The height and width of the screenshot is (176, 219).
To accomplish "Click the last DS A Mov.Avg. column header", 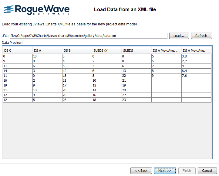I will (196, 51).
